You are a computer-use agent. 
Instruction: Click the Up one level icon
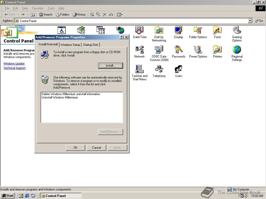tap(32, 15)
